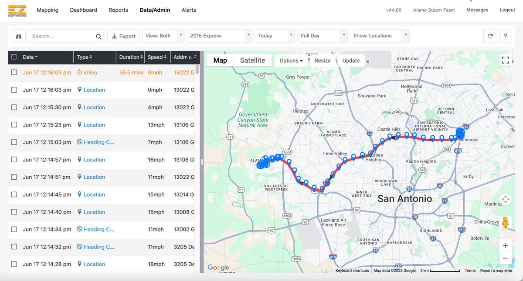The height and width of the screenshot is (281, 523).
Task: Click the Idling clock icon on the first row
Action: click(79, 72)
